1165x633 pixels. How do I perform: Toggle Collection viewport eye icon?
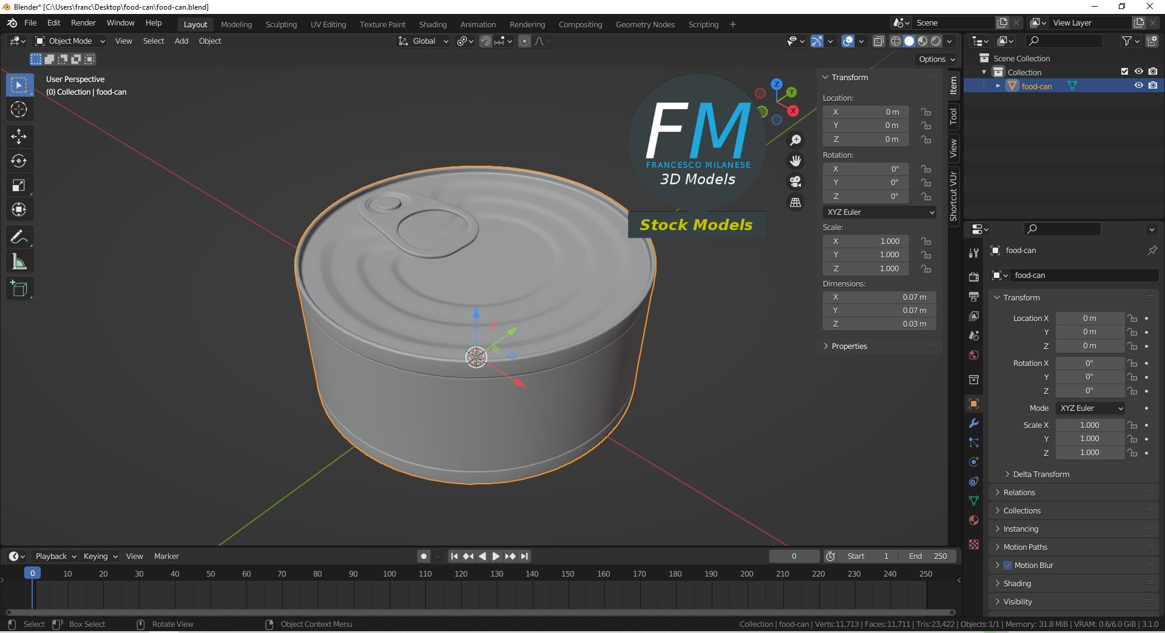tap(1139, 72)
